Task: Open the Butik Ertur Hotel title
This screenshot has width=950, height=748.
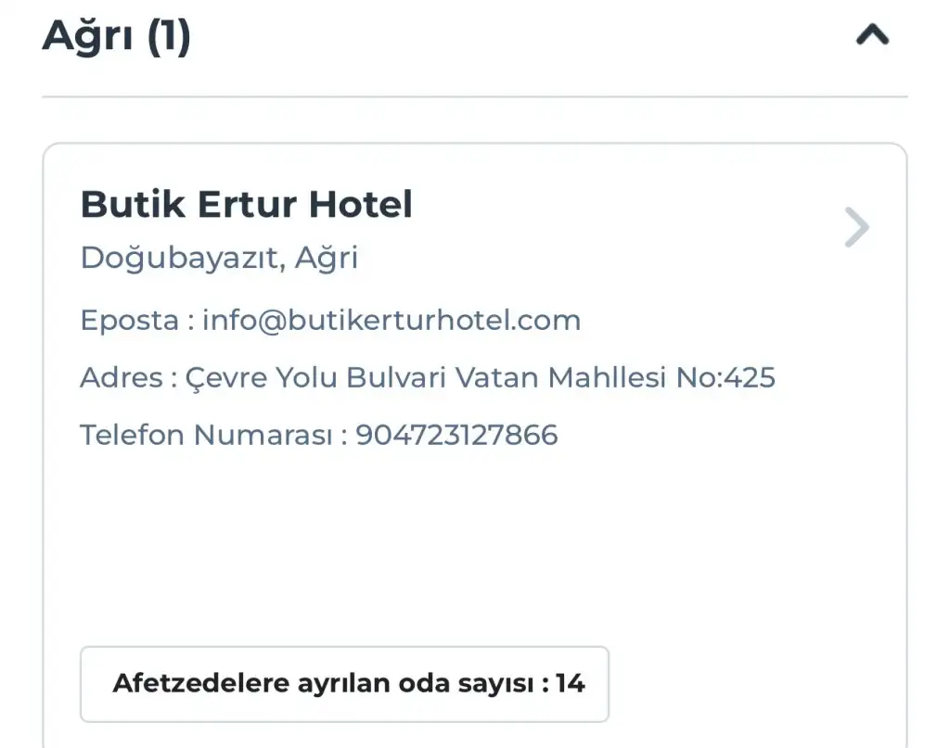Action: 246,204
